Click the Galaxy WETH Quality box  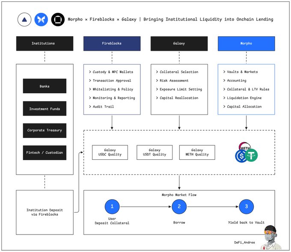coord(197,152)
